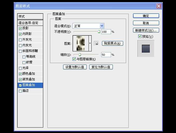
Task: Expand the 混合模式 dropdown
Action: point(102,26)
